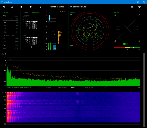This screenshot has width=147, height=128.
Task: Click the speaker volume icon
Action: 4,7
